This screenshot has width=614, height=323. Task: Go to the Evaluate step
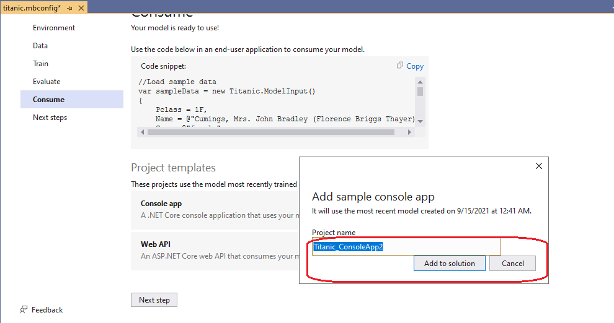pyautogui.click(x=47, y=82)
